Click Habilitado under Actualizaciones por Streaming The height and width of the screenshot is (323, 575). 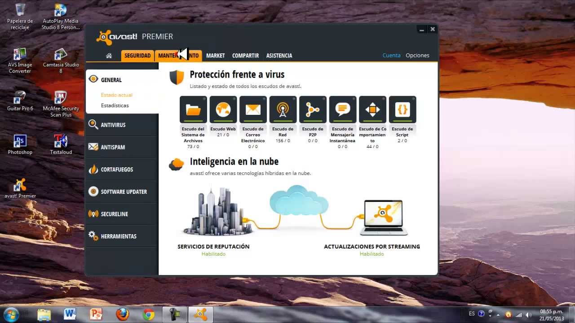372,254
